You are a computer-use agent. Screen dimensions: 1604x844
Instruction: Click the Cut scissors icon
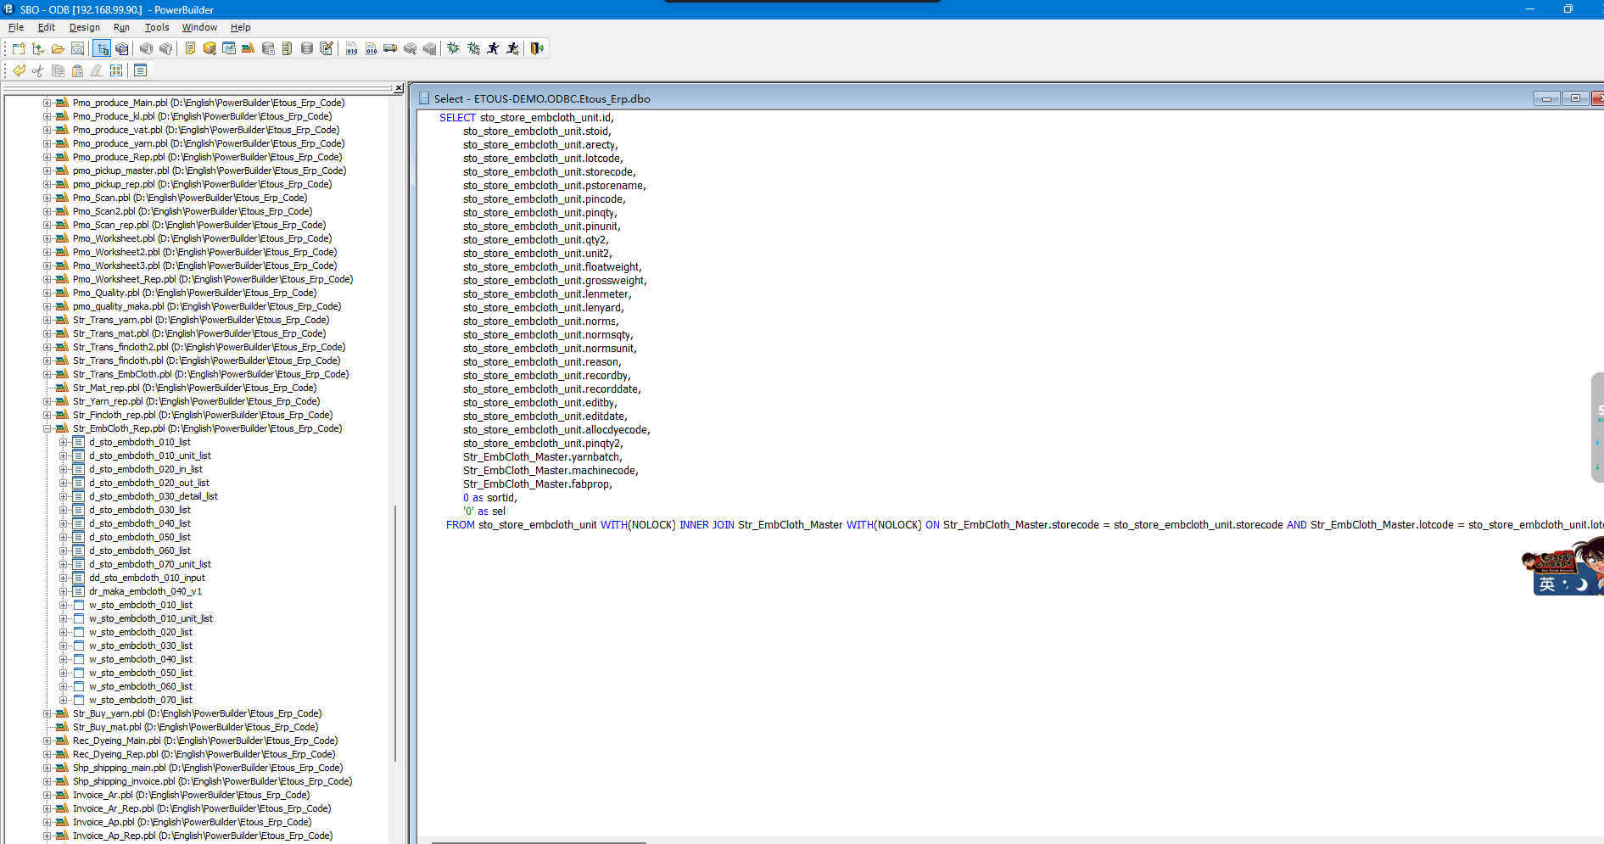click(38, 70)
